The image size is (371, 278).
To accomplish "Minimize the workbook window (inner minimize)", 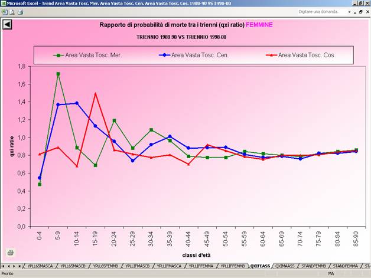I will click(355, 12).
